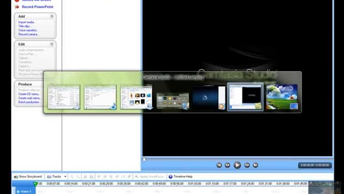The image size is (344, 194).
Task: Click the timeline zoom out magnifier icon
Action: 78,177
